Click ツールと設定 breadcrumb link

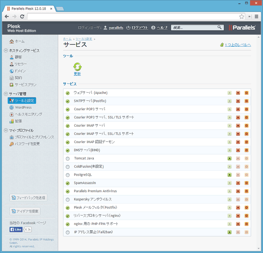84,39
